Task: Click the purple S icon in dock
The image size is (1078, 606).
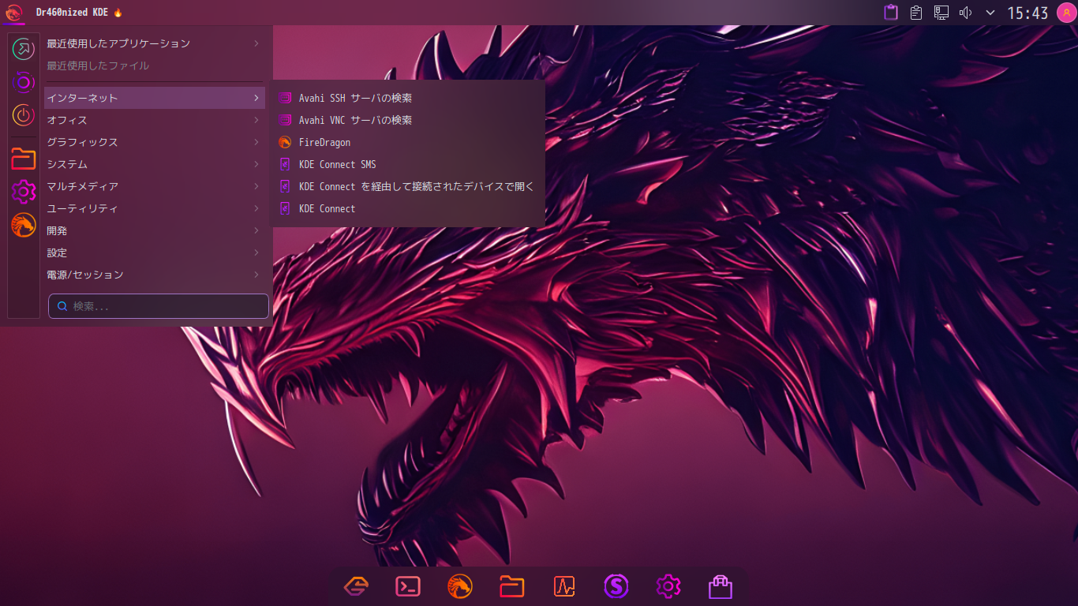Action: [x=616, y=586]
